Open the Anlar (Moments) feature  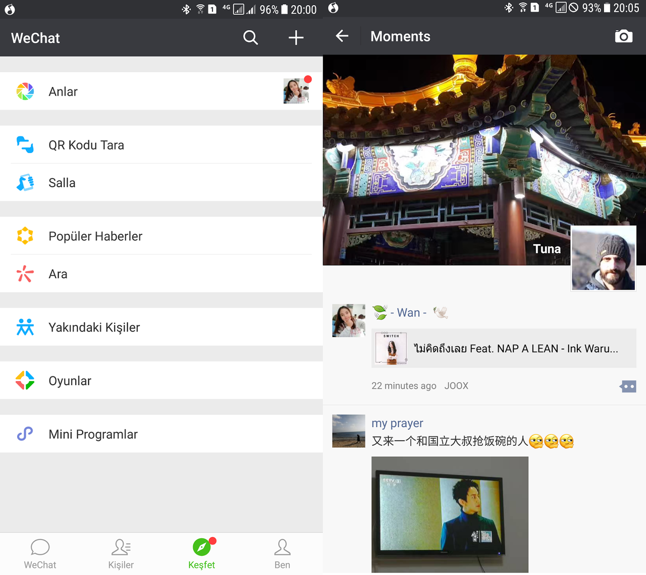tap(63, 91)
